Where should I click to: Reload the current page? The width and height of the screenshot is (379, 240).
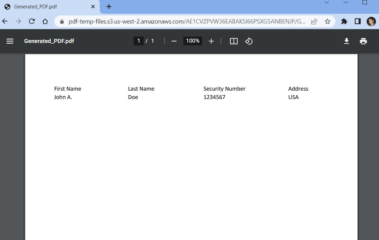click(x=32, y=21)
